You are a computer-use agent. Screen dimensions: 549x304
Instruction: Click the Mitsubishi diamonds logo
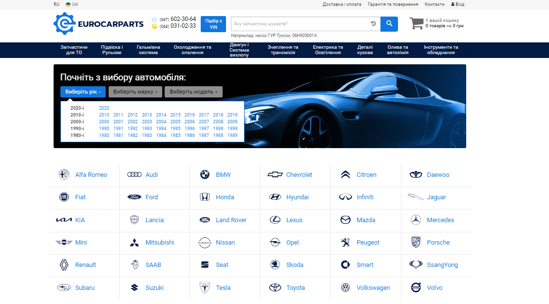coord(134,242)
